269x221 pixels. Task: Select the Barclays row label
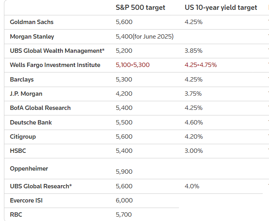pyautogui.click(x=22, y=80)
